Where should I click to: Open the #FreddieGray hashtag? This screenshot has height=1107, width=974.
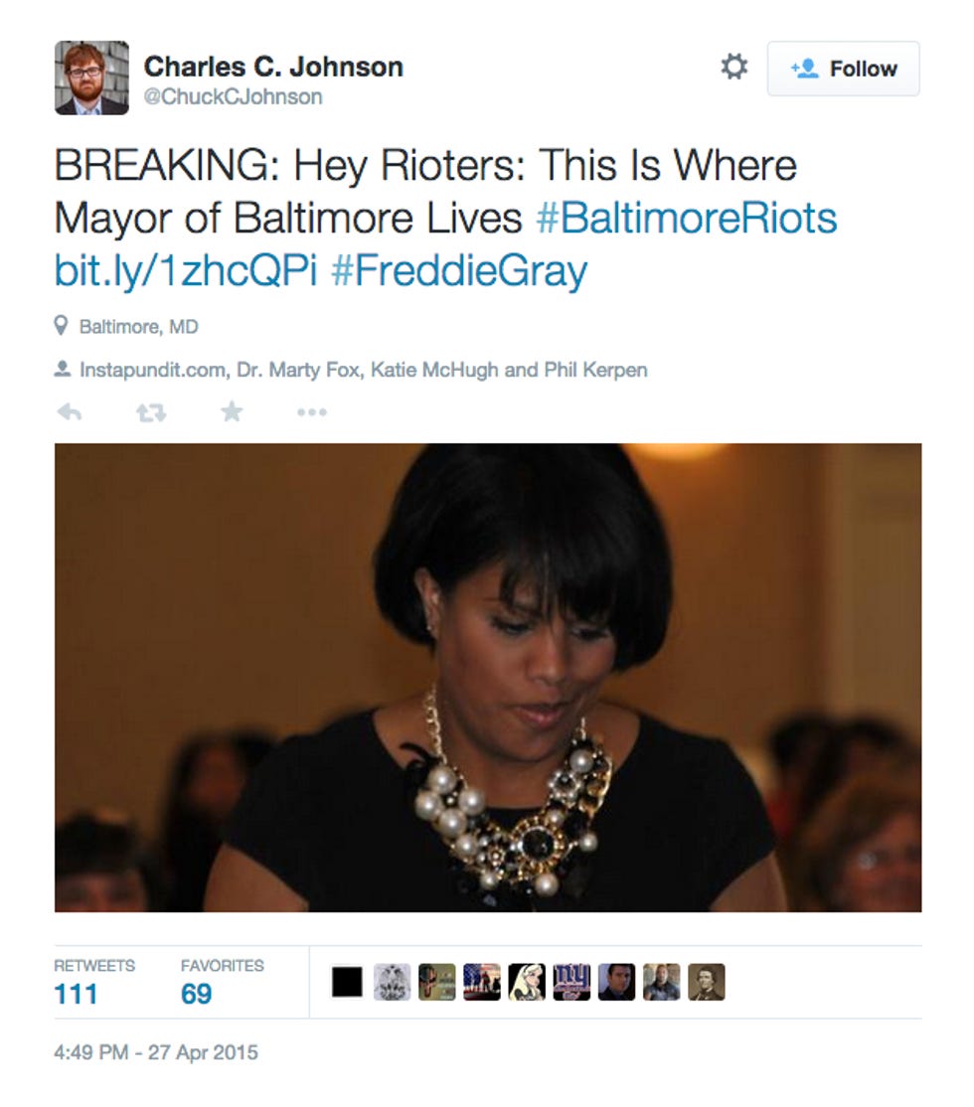point(459,270)
